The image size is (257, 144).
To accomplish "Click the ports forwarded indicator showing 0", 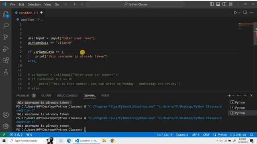I will click(x=29, y=135).
